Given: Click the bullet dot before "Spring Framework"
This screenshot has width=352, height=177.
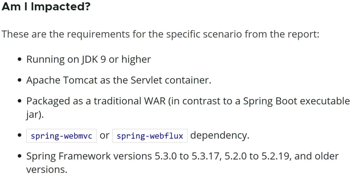Looking at the screenshot, I should [20, 156].
